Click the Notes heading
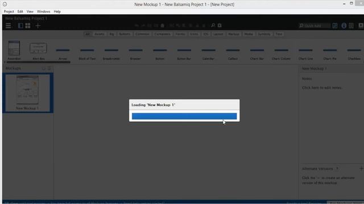This screenshot has width=364, height=204. (307, 79)
